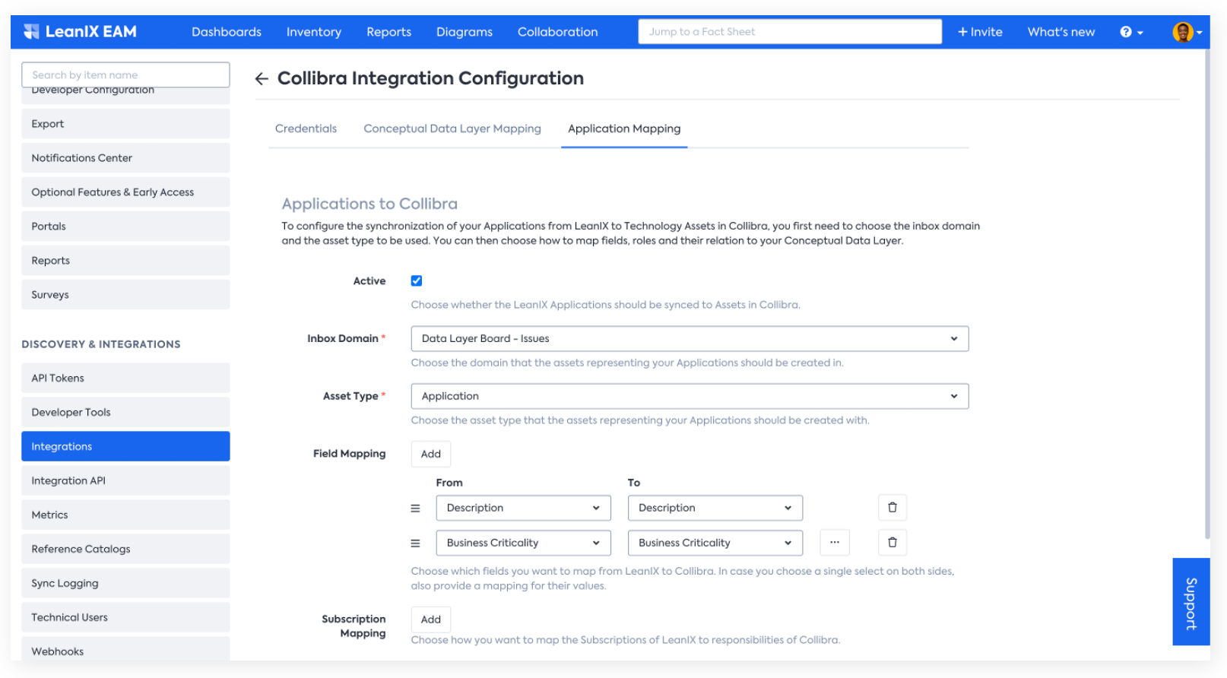Click the Invite button
This screenshot has height=678, width=1227.
point(980,32)
